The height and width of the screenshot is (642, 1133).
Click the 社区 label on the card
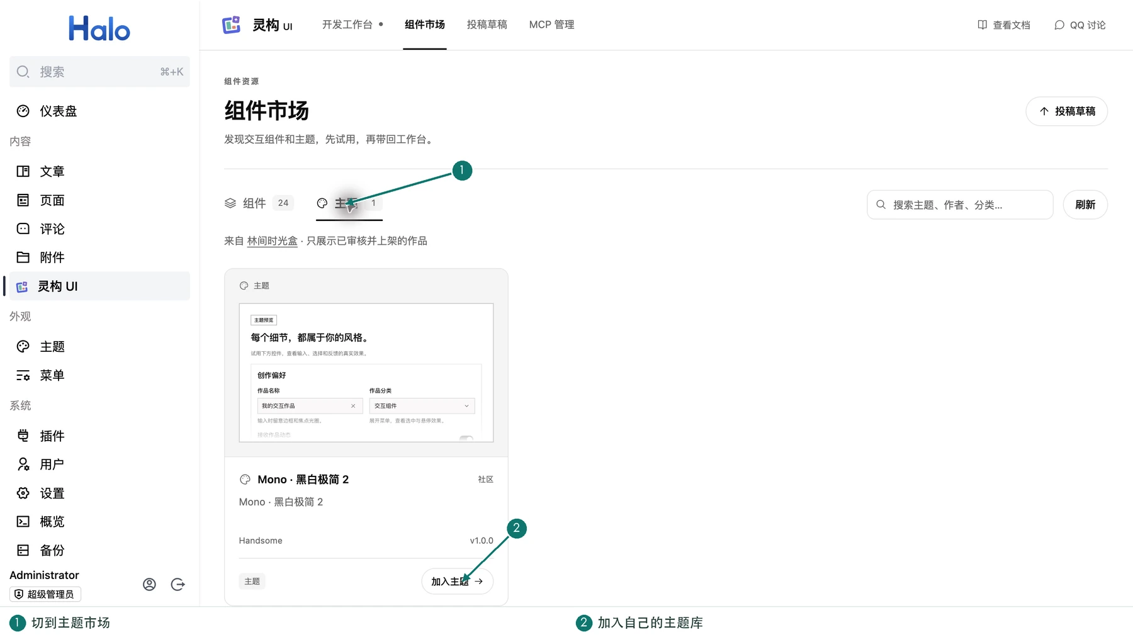485,480
